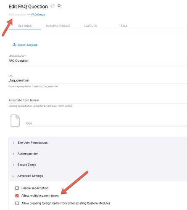Check Allow creating foreign items option
This screenshot has width=187, height=210.
[17, 203]
